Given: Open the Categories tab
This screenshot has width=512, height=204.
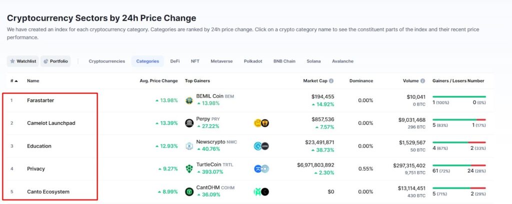Looking at the screenshot, I should point(147,61).
